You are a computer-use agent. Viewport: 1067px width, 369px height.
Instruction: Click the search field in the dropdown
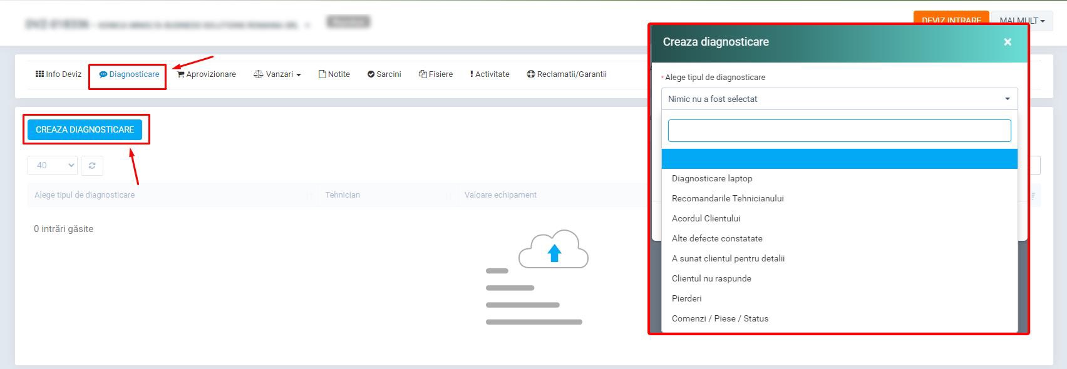(839, 131)
